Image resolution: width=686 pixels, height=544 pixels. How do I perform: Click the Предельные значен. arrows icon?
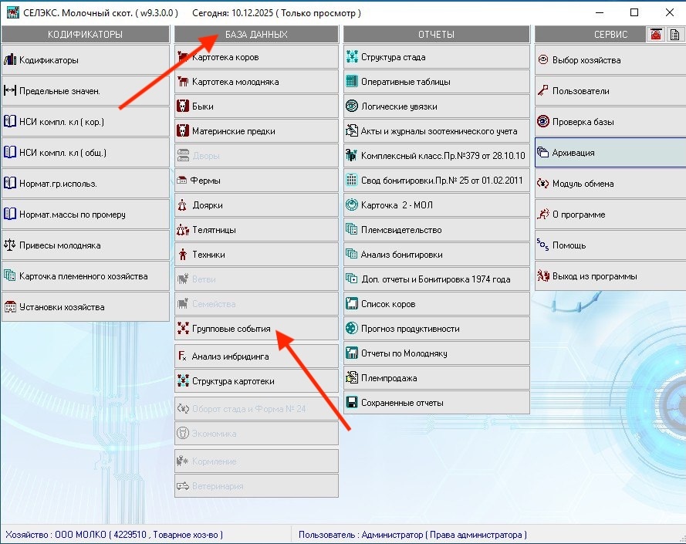click(x=9, y=90)
